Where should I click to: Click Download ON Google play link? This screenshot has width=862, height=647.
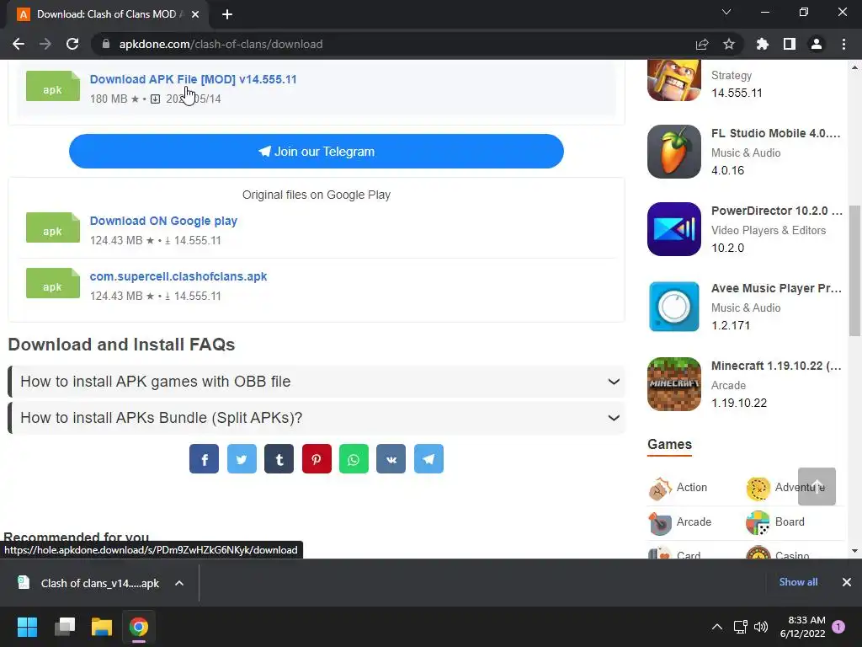click(x=163, y=221)
